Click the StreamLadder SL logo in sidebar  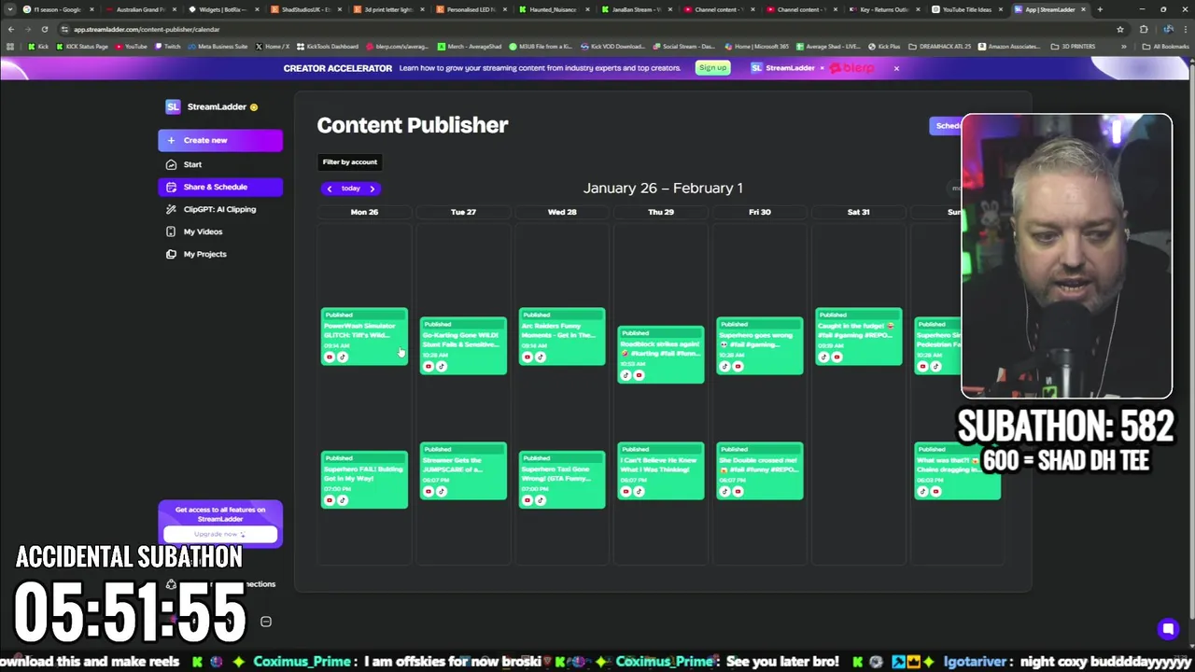coord(173,106)
